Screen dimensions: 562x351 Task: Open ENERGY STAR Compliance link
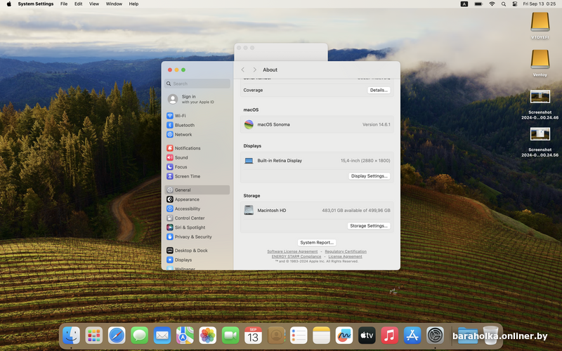[x=296, y=256]
